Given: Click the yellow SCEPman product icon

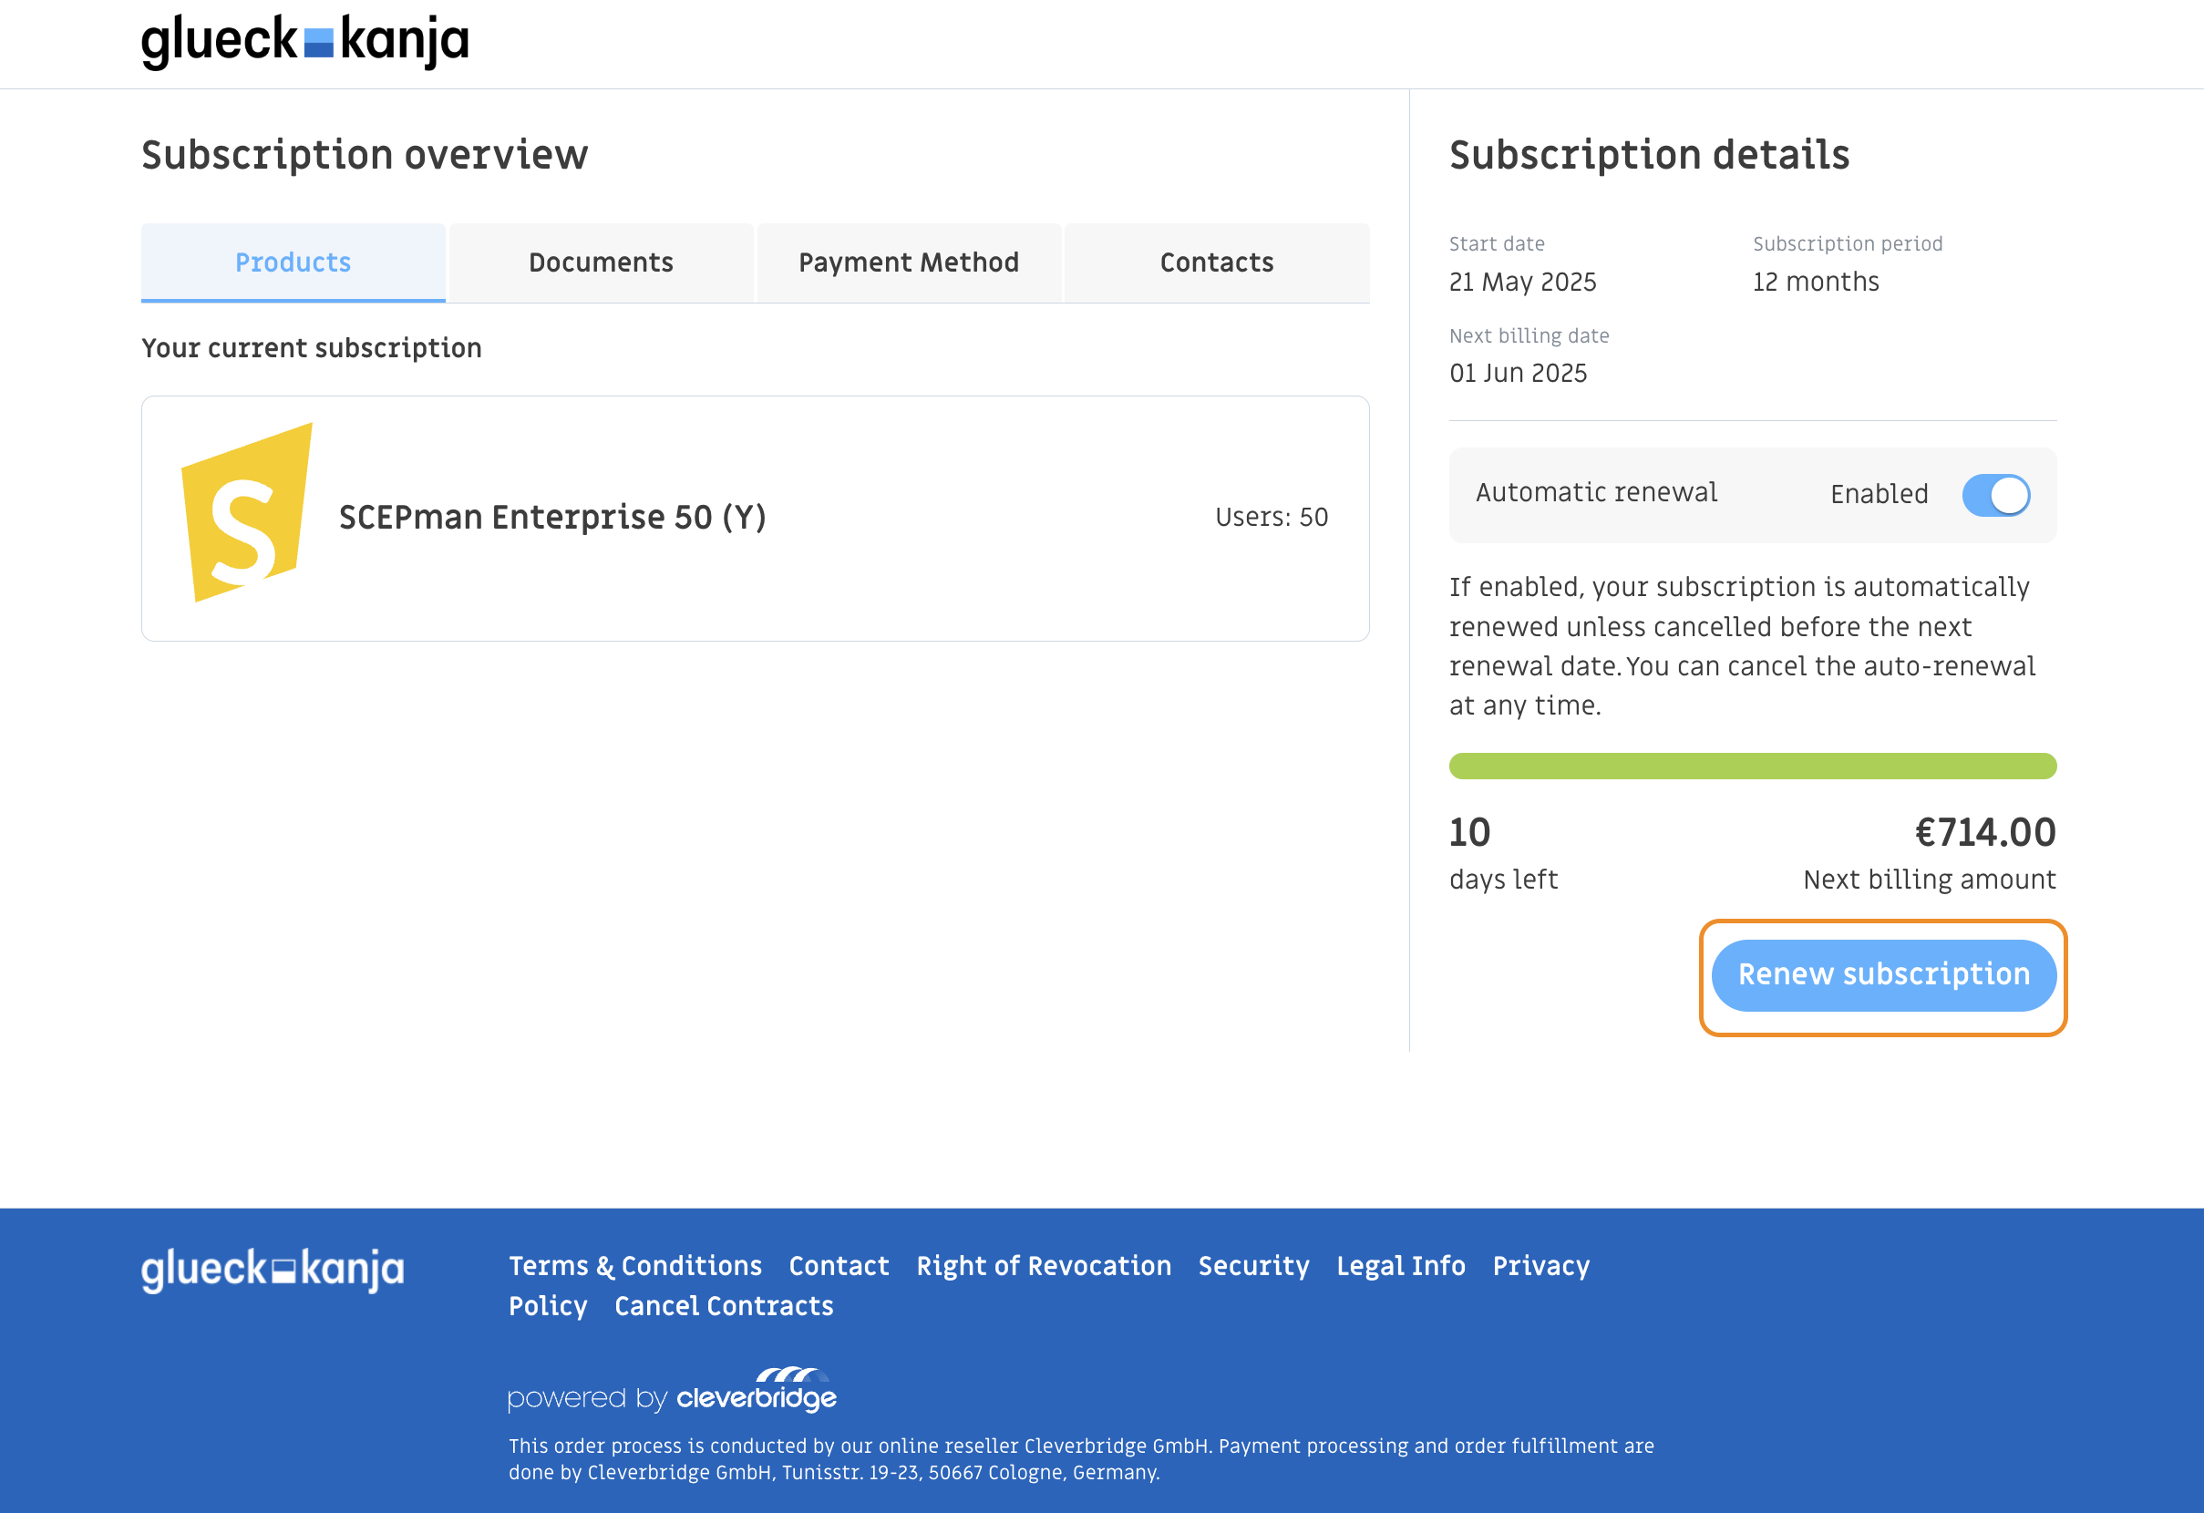Looking at the screenshot, I should click(x=247, y=513).
